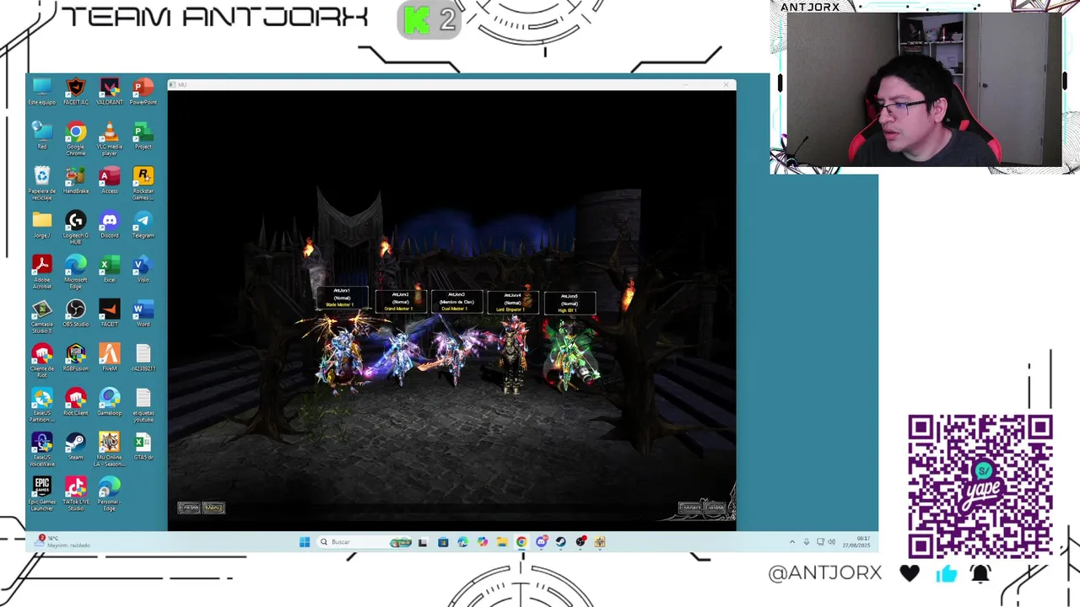Viewport: 1080px width, 607px height.
Task: Open the etiquetas youtube text file
Action: tap(143, 405)
